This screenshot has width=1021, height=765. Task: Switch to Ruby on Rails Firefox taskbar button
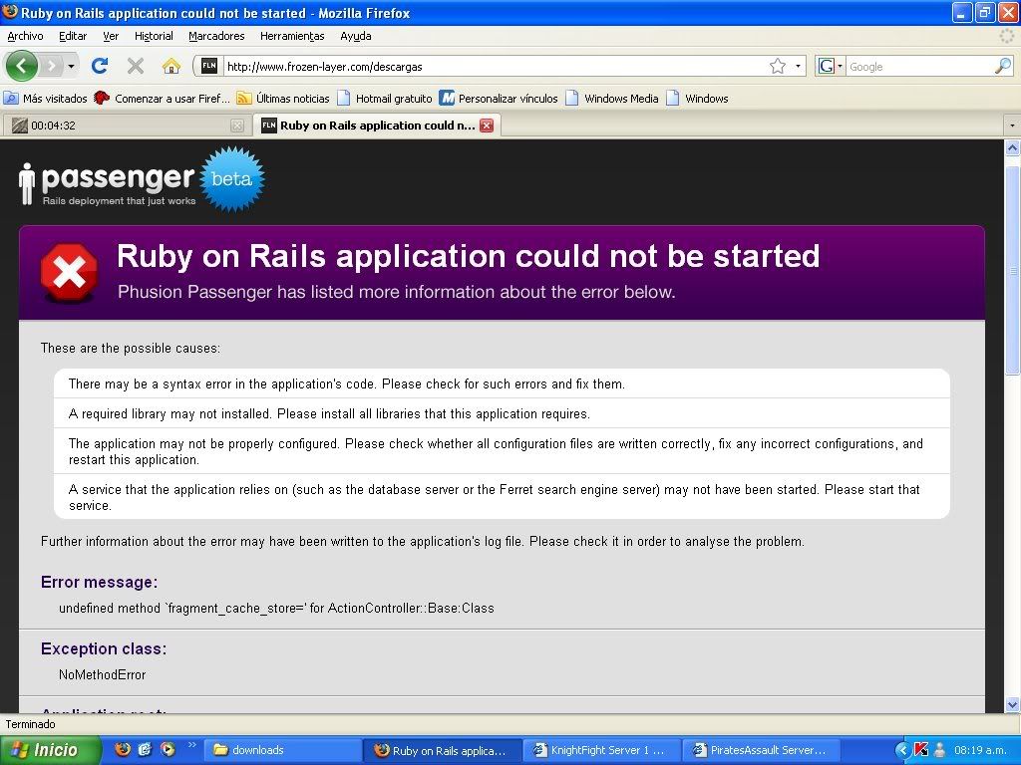[443, 751]
